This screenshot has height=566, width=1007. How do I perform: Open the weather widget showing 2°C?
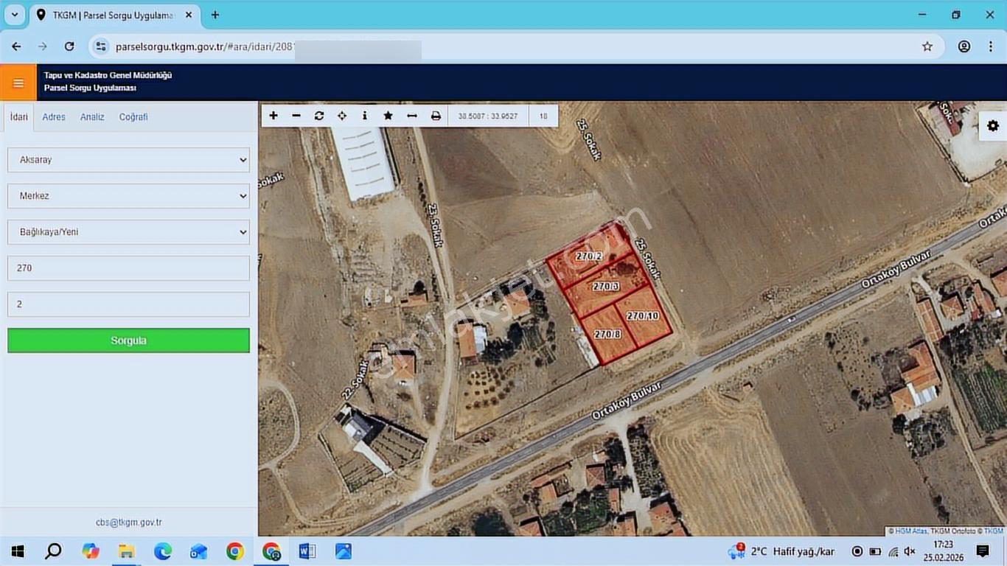click(781, 551)
